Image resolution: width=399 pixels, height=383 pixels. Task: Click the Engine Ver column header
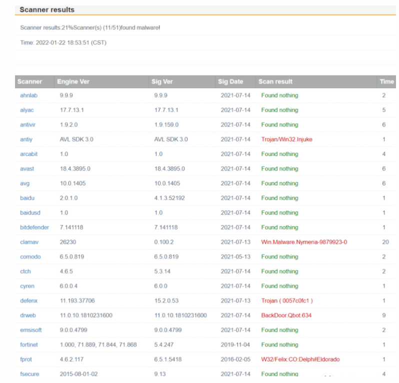[73, 82]
